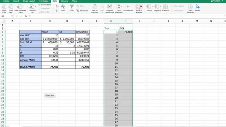Image resolution: width=226 pixels, height=127 pixels.
Task: Expand the New Database Query dropdown arrow
Action: [x=23, y=6]
